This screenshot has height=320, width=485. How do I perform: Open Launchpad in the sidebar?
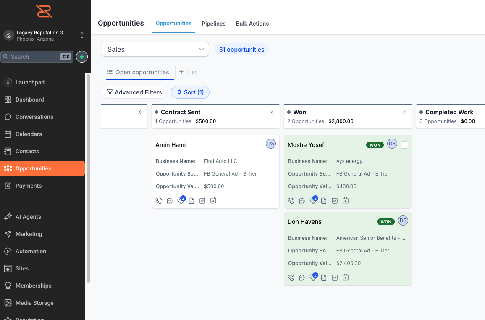coord(42,82)
